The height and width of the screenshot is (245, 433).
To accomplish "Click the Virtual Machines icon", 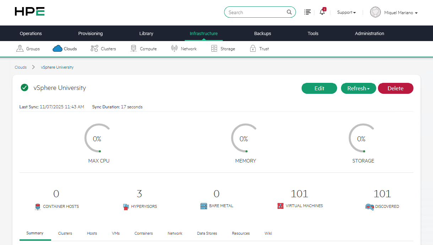I will pyautogui.click(x=280, y=206).
